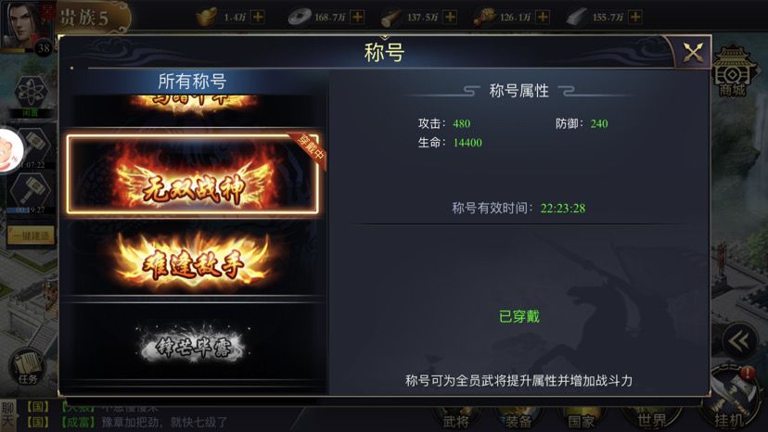Screen dimensions: 768x432
Task: Add silver coins using the plus icon
Action: point(357,17)
